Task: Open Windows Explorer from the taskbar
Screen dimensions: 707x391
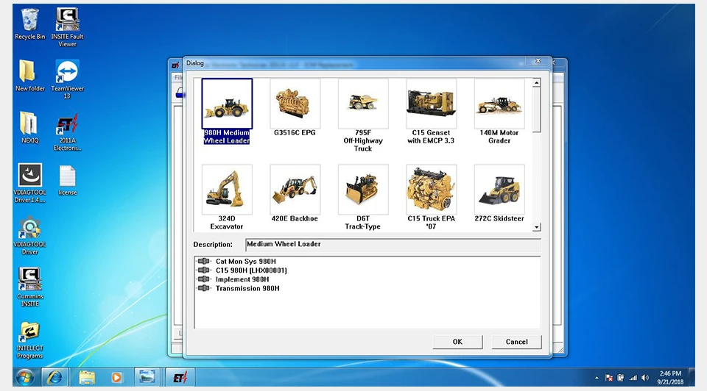Action: pyautogui.click(x=87, y=377)
